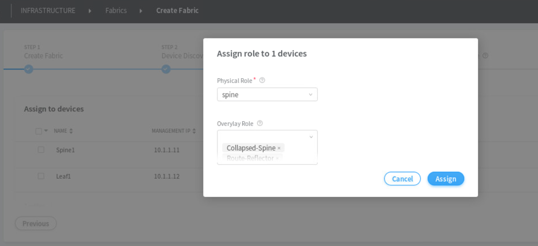Expand the Overlay Role multi-select arrow
Screen dimensions: 538x246
tap(311, 137)
